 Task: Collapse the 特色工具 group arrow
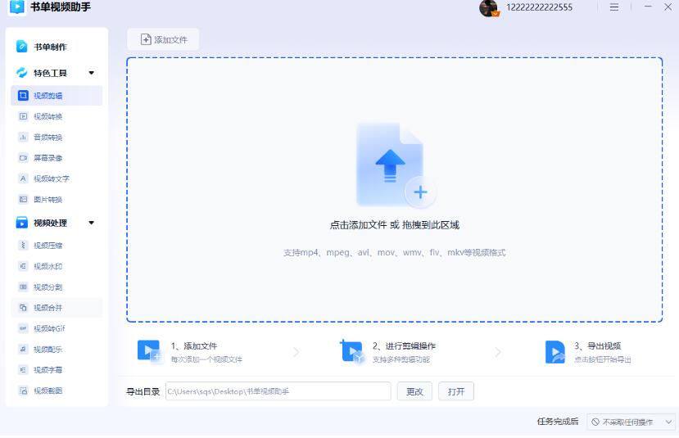pos(92,73)
